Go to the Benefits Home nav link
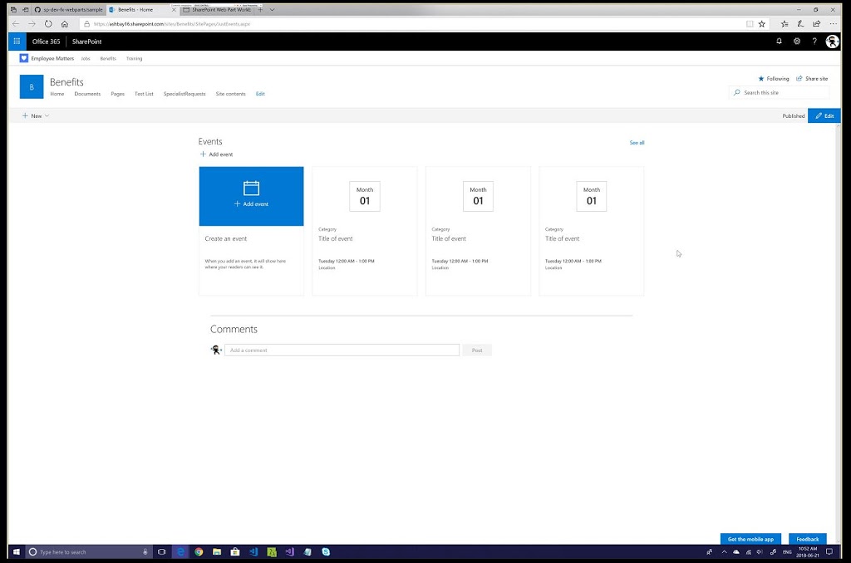Image resolution: width=851 pixels, height=563 pixels. tap(57, 94)
